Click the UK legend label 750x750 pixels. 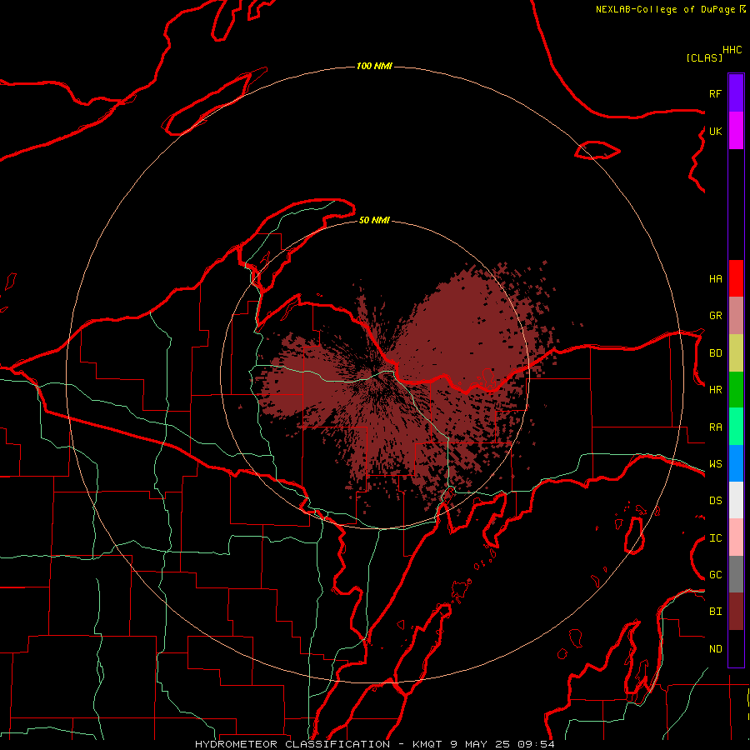pos(715,131)
